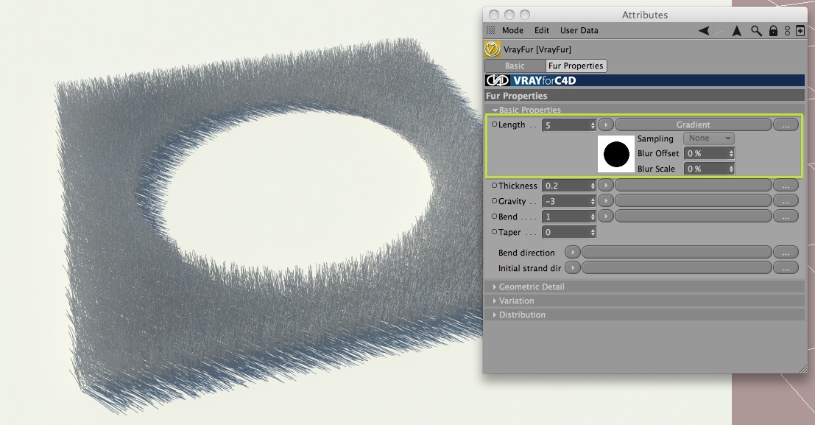The width and height of the screenshot is (815, 425).
Task: Click the Thickness value field
Action: [x=568, y=186]
